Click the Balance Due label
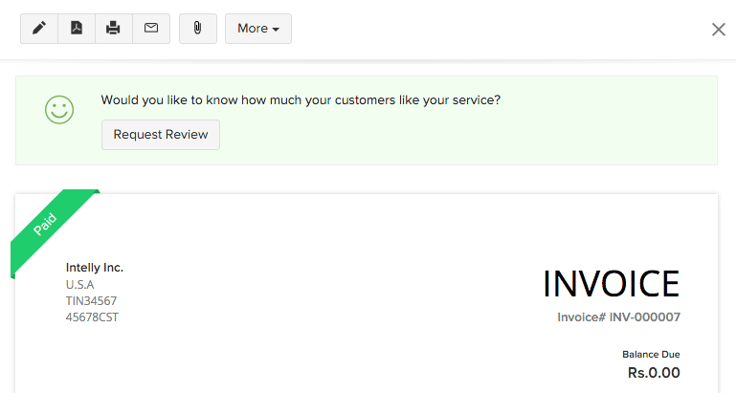Screen dimensions: 736x393 click(x=651, y=355)
